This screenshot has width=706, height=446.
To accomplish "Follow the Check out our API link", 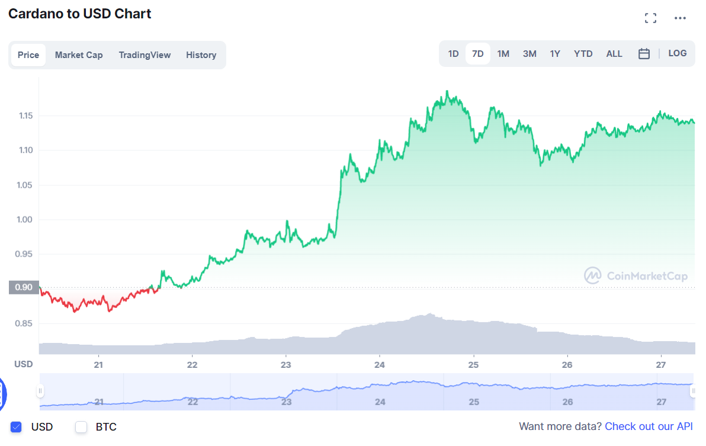I will pyautogui.click(x=649, y=426).
